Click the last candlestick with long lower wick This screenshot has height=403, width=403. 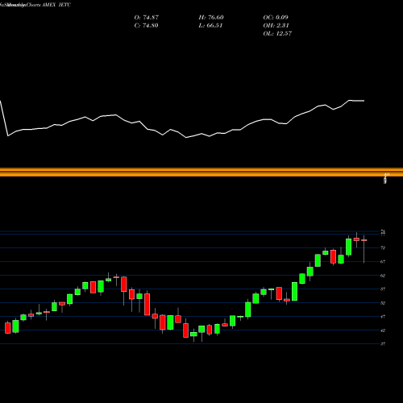point(364,249)
